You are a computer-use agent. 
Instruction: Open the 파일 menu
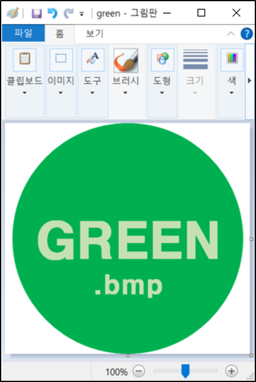pyautogui.click(x=23, y=33)
